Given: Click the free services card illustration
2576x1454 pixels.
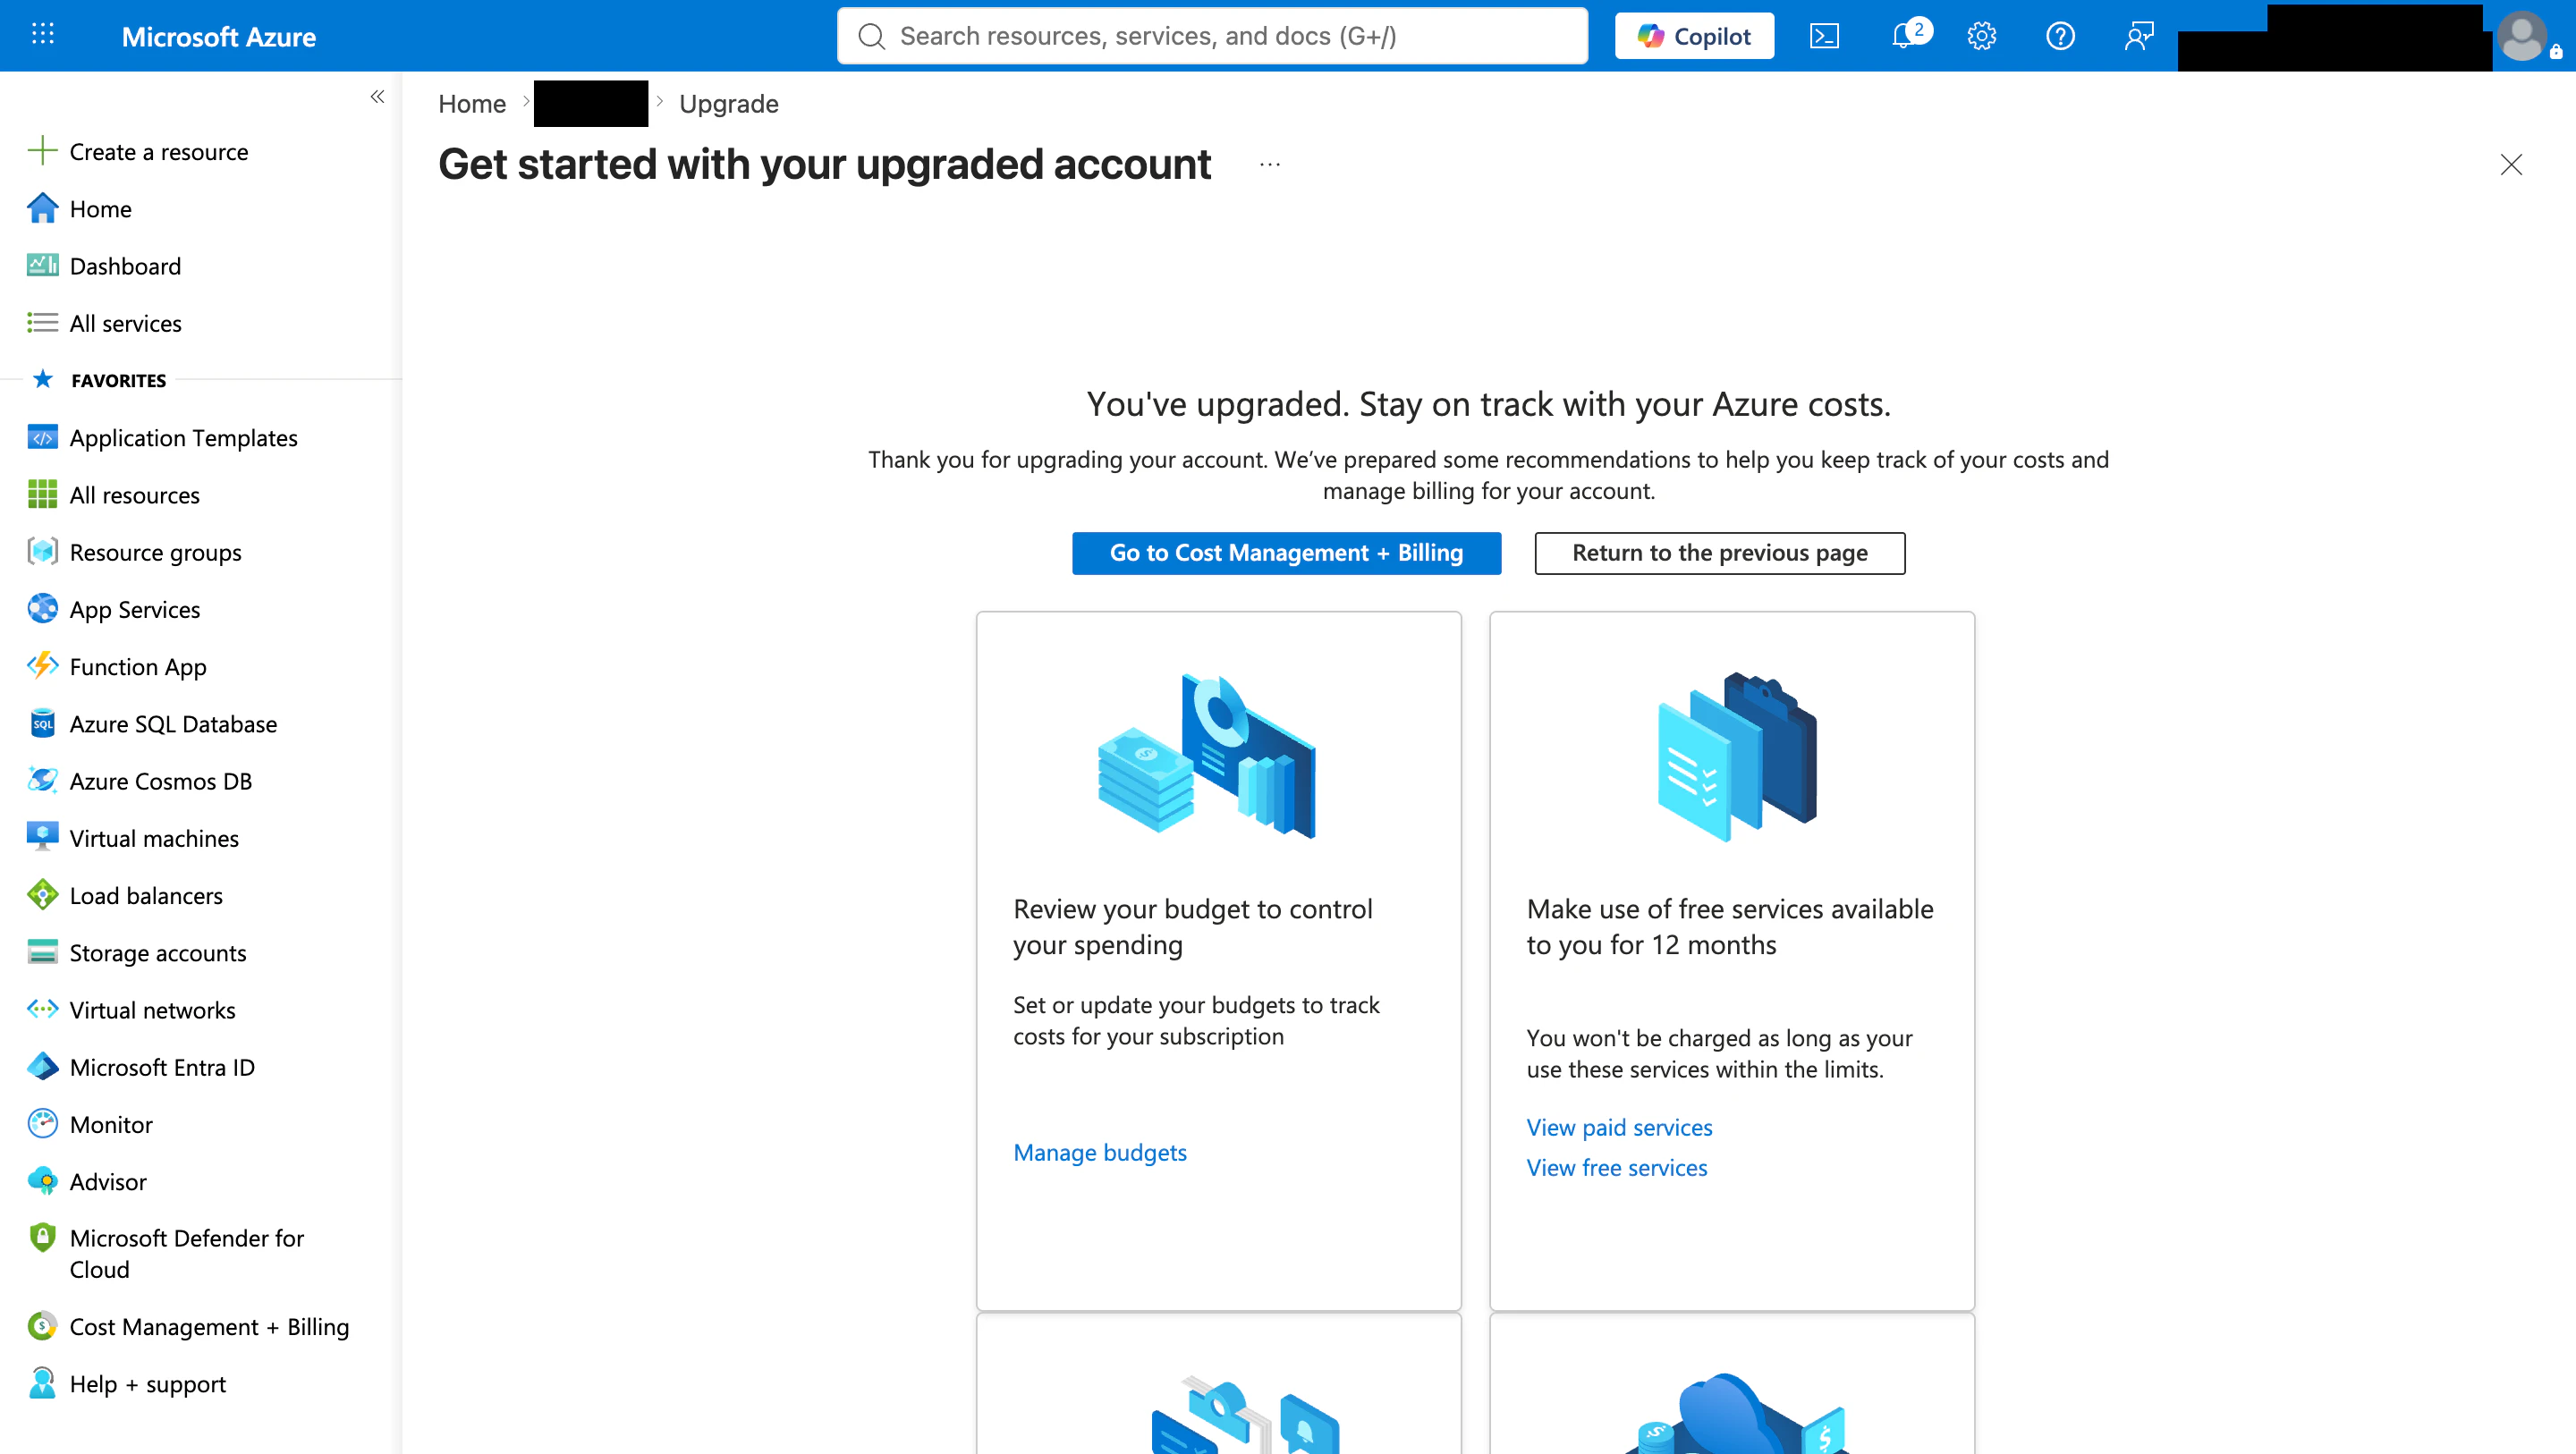Looking at the screenshot, I should coord(1737,756).
